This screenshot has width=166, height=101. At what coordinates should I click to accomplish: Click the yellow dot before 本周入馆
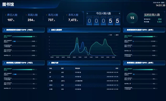(x=26, y=15)
